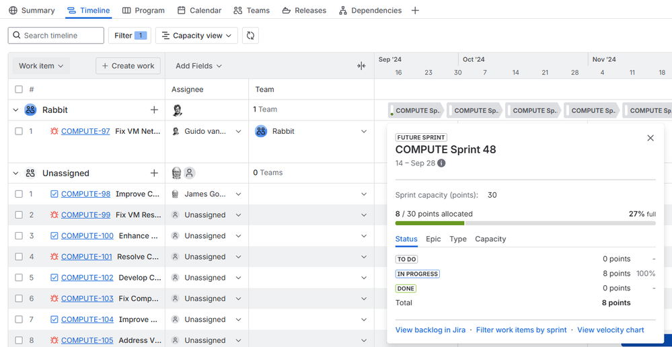
Task: Toggle the select all checkbox in header
Action: click(19, 89)
